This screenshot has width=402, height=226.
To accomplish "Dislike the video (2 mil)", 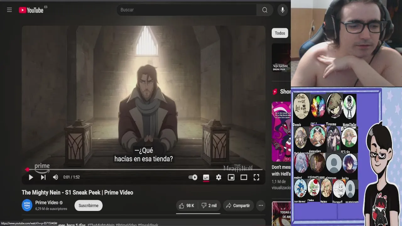I will (x=209, y=206).
